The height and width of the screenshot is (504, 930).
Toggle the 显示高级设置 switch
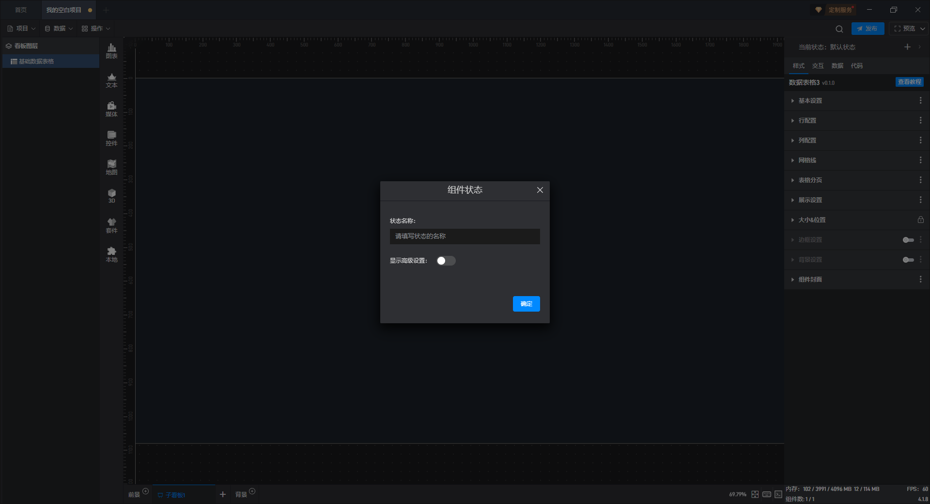click(446, 261)
